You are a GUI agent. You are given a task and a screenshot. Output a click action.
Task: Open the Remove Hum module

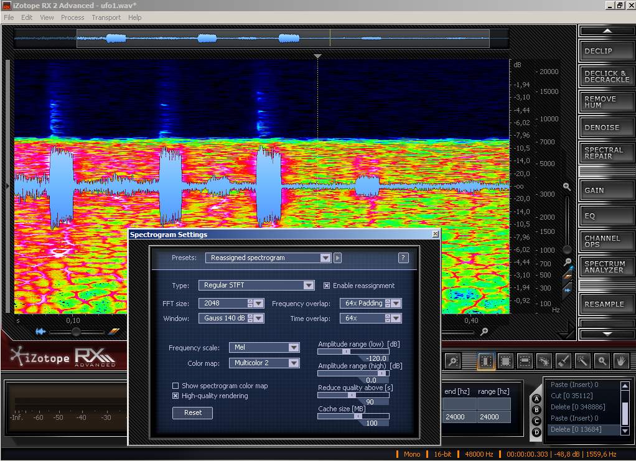pyautogui.click(x=606, y=102)
